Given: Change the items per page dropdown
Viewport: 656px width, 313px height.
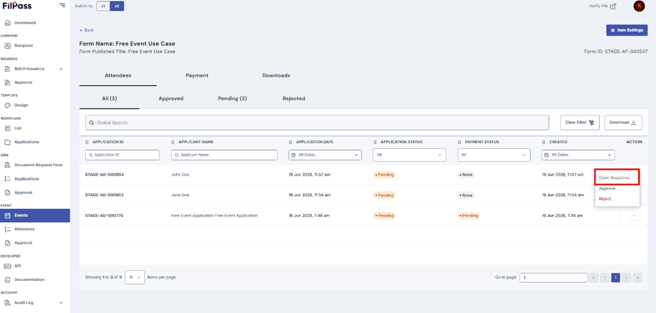Looking at the screenshot, I should tap(135, 277).
